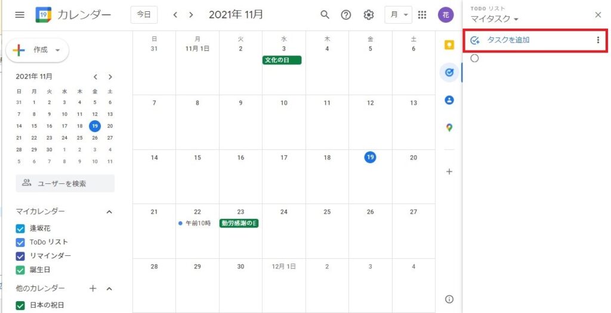Toggle the リマインダー calendar checkbox
The width and height of the screenshot is (611, 313).
pyautogui.click(x=20, y=256)
